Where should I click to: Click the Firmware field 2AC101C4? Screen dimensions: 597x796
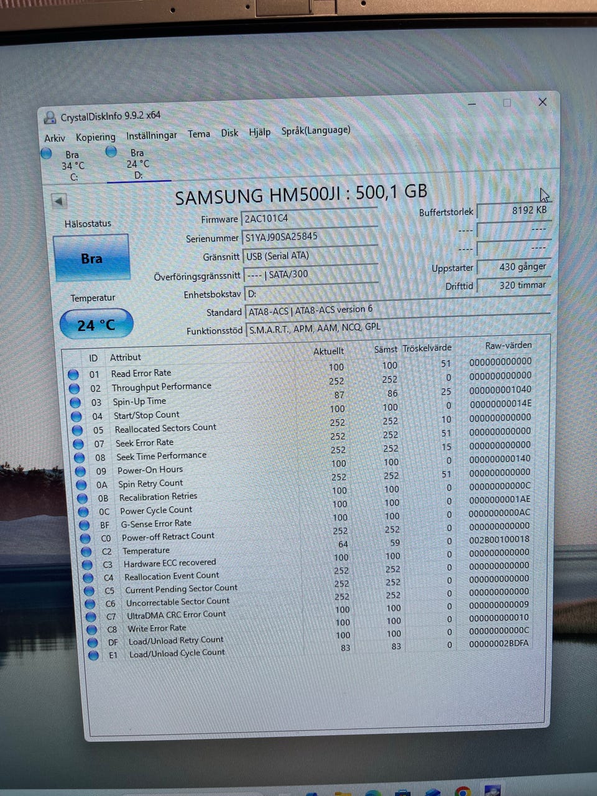(309, 218)
